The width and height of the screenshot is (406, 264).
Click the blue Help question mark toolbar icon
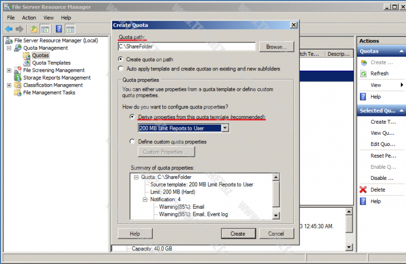click(59, 29)
